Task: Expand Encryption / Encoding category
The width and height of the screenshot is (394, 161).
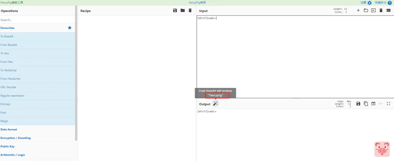Action: click(37, 138)
